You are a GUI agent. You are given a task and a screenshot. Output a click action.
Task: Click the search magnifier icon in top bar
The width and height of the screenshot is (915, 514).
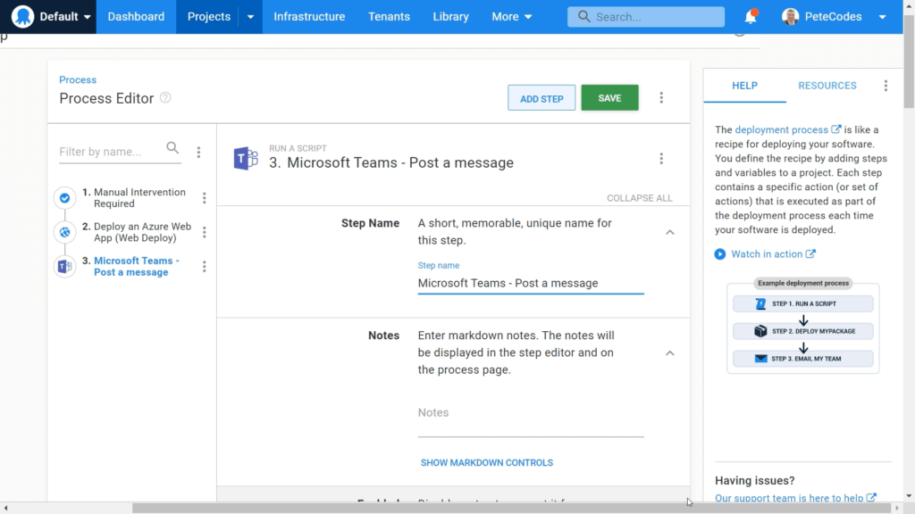point(583,16)
